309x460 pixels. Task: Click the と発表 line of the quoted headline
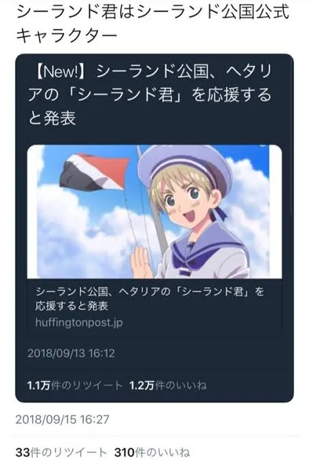tap(52, 119)
